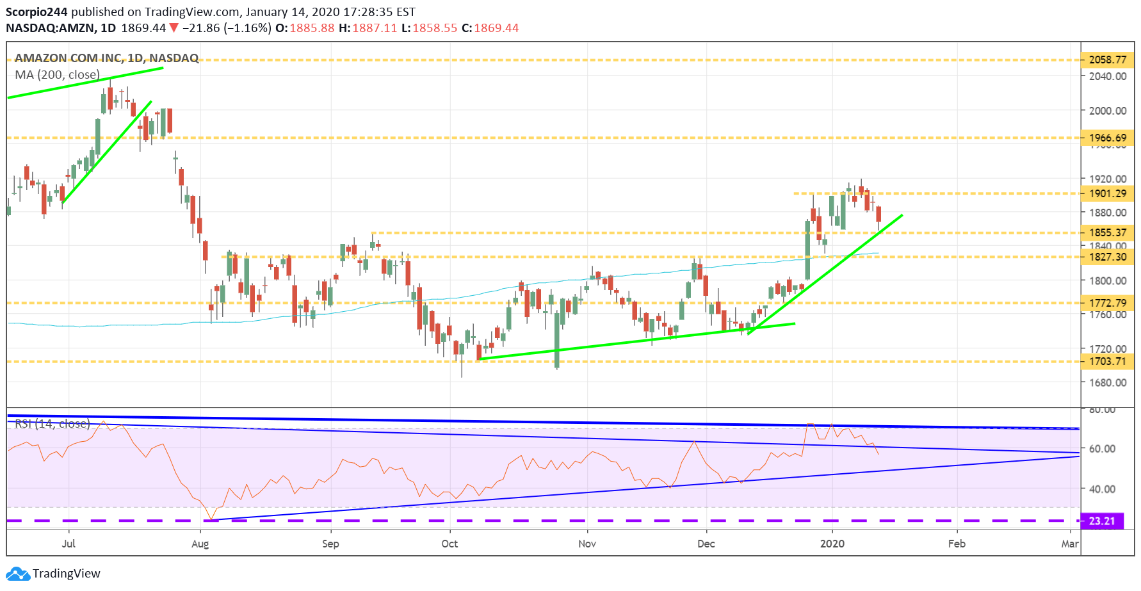Select the 2058.77 price level label
Image resolution: width=1141 pixels, height=591 pixels.
(x=1108, y=60)
